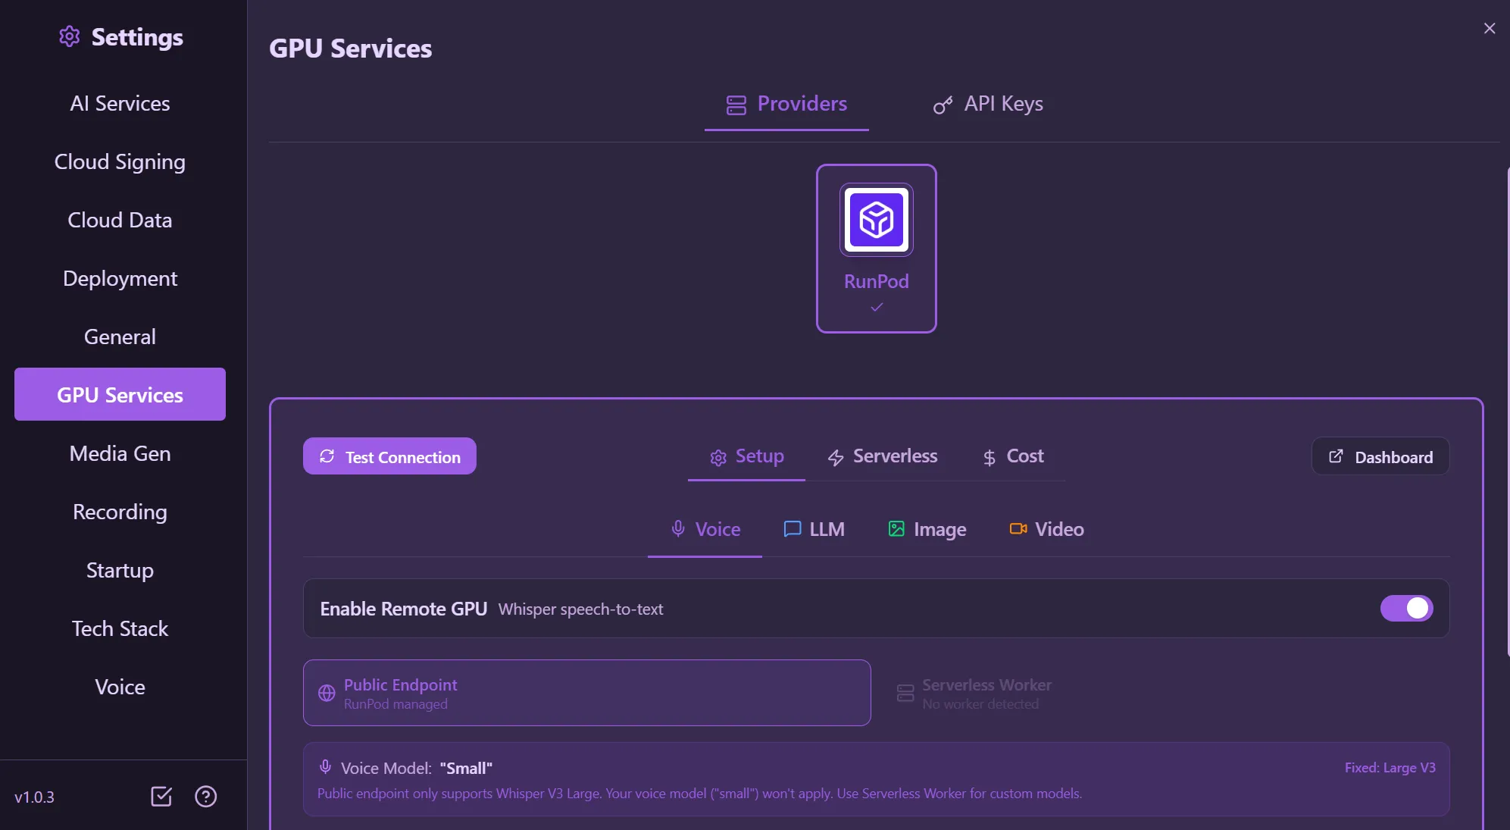The width and height of the screenshot is (1510, 830).
Task: Select GPU Services in the sidebar
Action: [120, 394]
